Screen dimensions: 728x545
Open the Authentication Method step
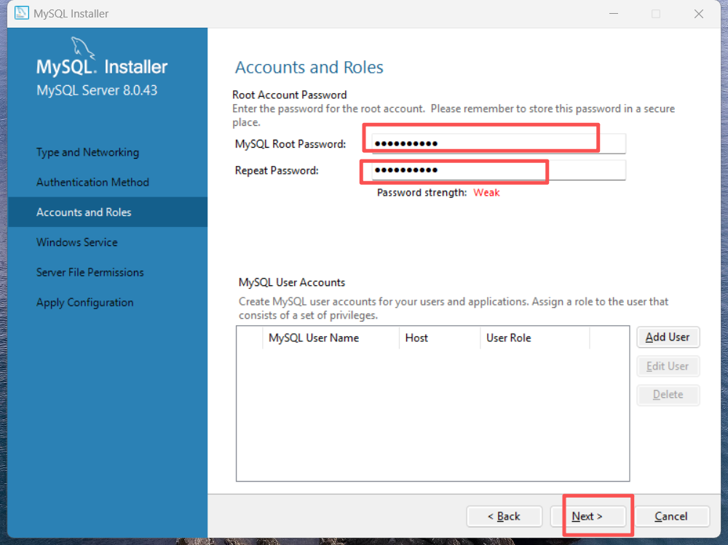point(93,182)
